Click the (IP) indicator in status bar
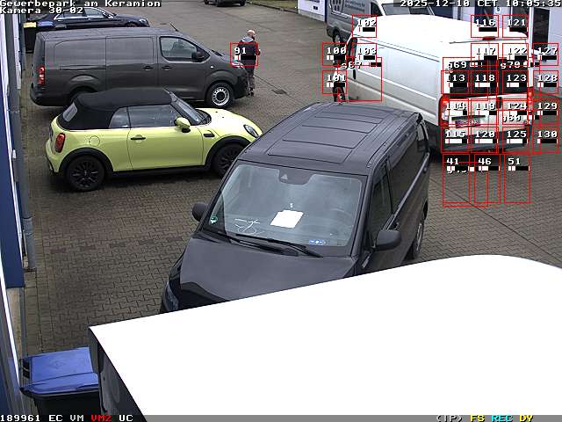The height and width of the screenshot is (422, 562). [x=449, y=418]
